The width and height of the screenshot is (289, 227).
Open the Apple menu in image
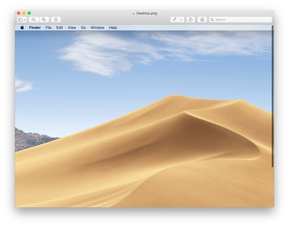[22, 27]
